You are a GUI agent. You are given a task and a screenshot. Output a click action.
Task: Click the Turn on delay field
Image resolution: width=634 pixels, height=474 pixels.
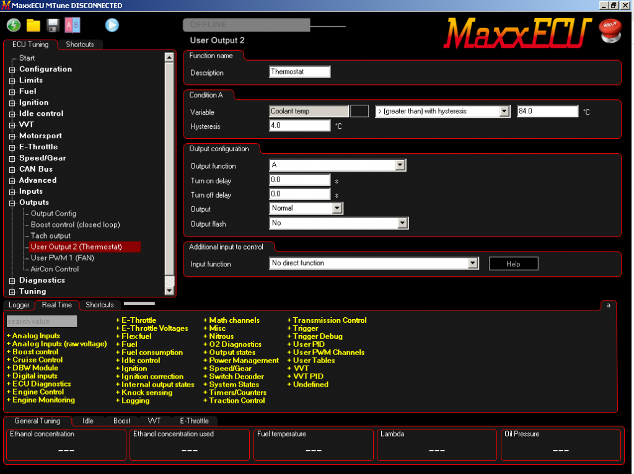(x=299, y=180)
